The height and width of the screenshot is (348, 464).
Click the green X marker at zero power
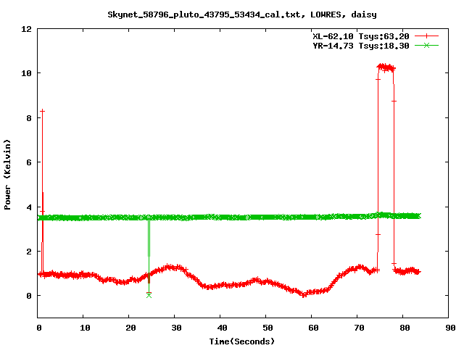[149, 295]
